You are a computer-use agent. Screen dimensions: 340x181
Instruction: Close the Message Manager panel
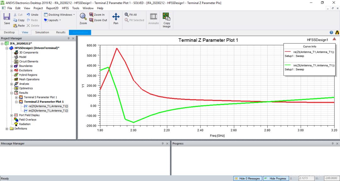pos(167,144)
